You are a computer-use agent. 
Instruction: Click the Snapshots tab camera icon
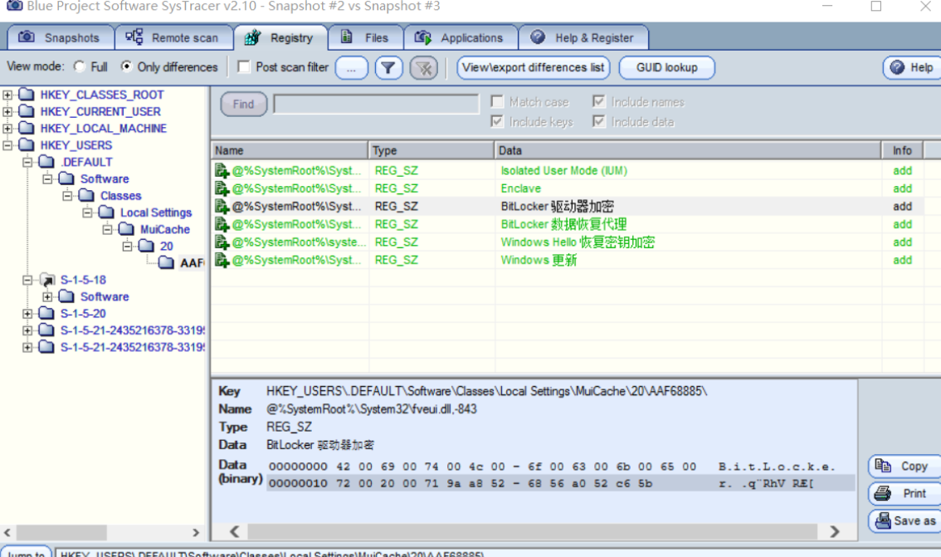pos(26,37)
